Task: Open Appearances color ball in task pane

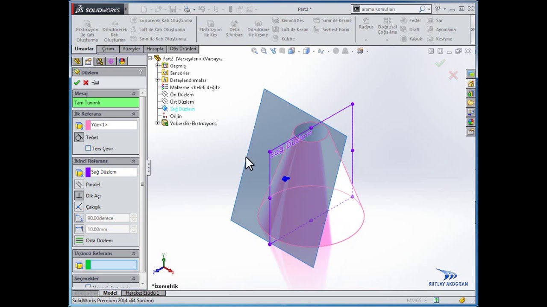Action: pos(471,122)
